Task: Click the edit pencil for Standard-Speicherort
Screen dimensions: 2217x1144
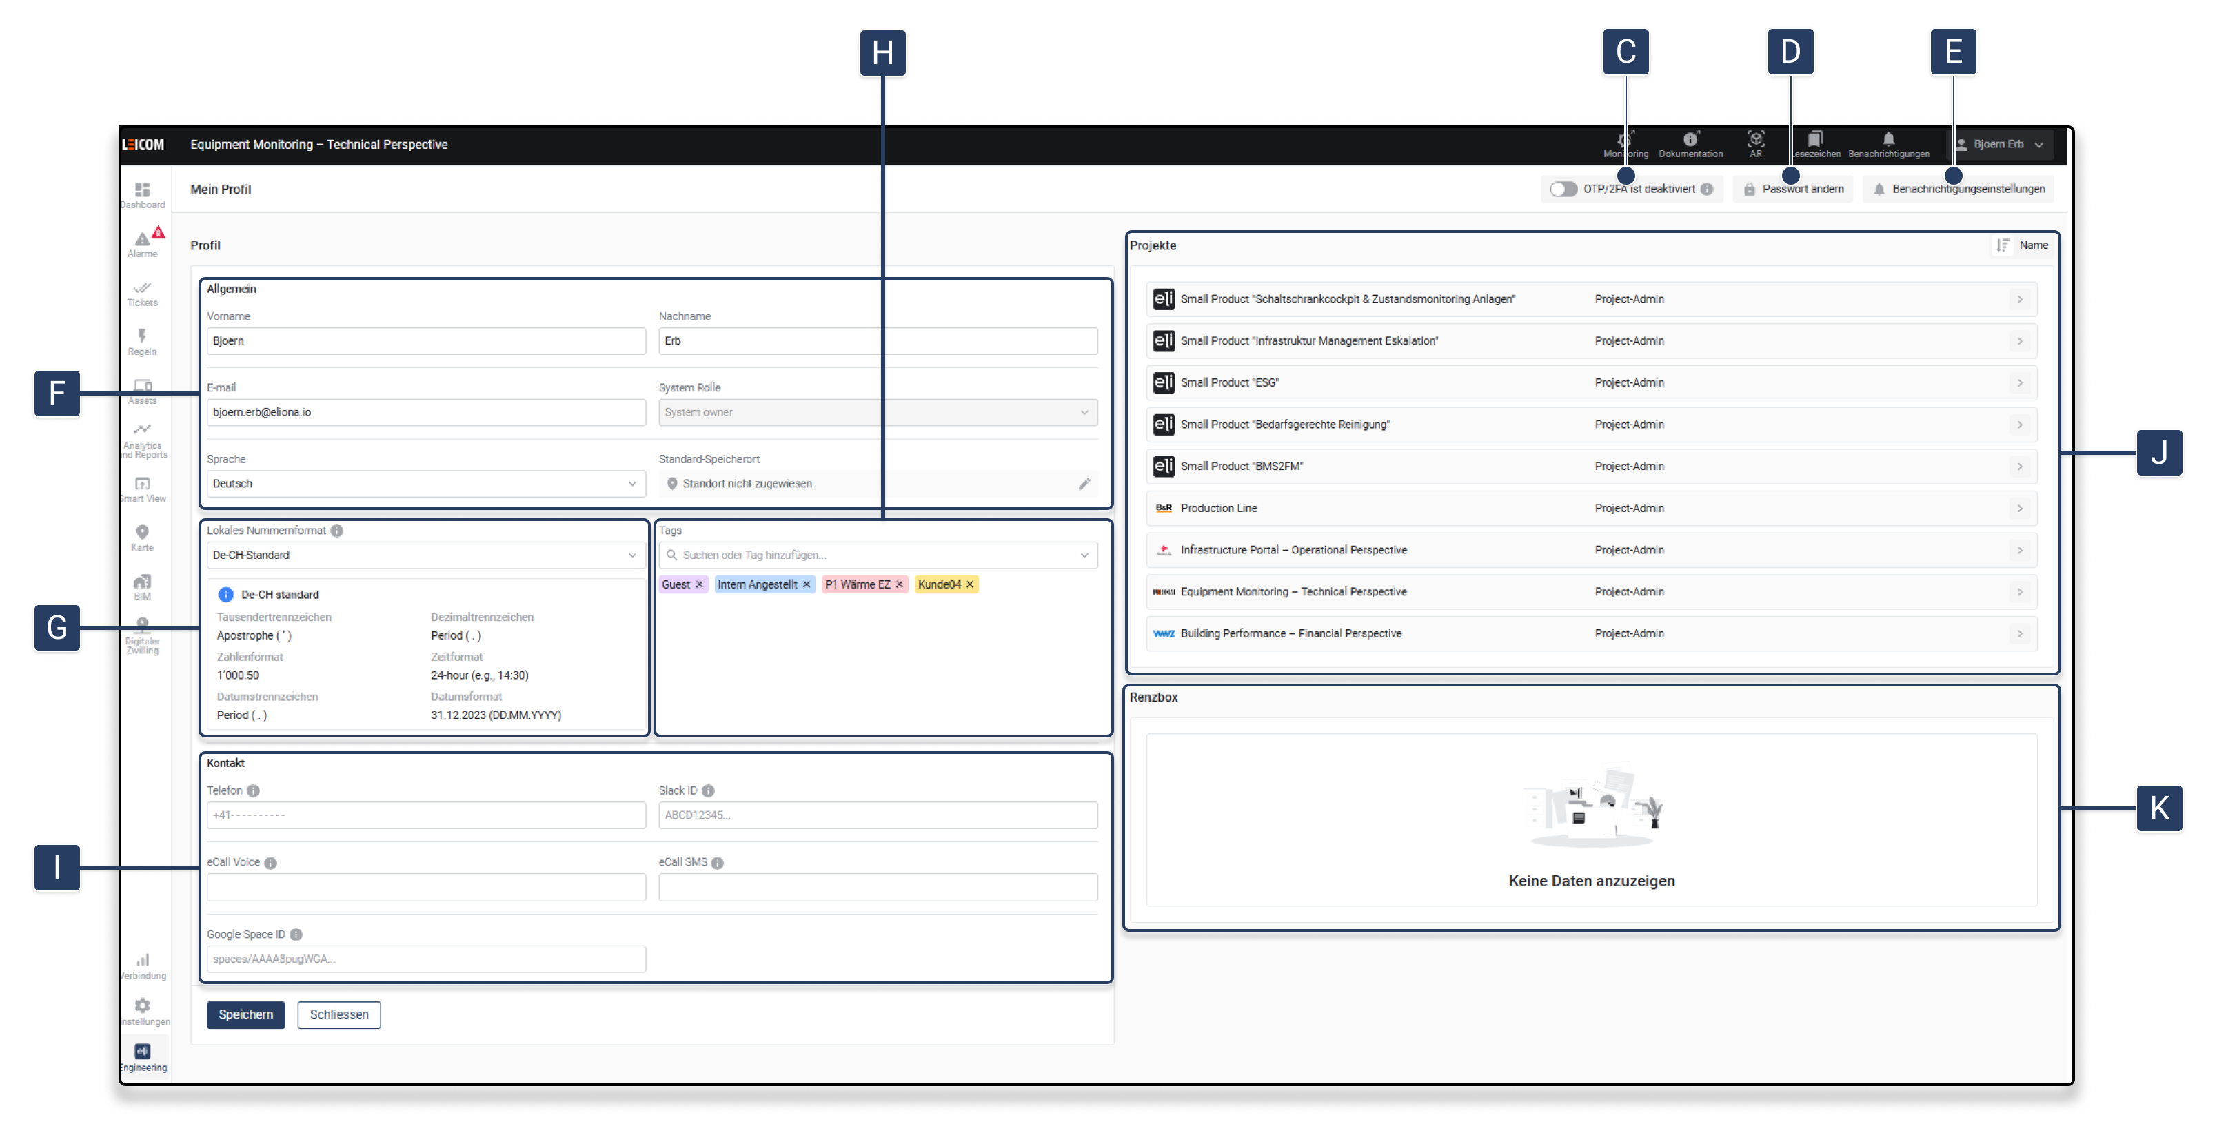Action: click(1084, 484)
